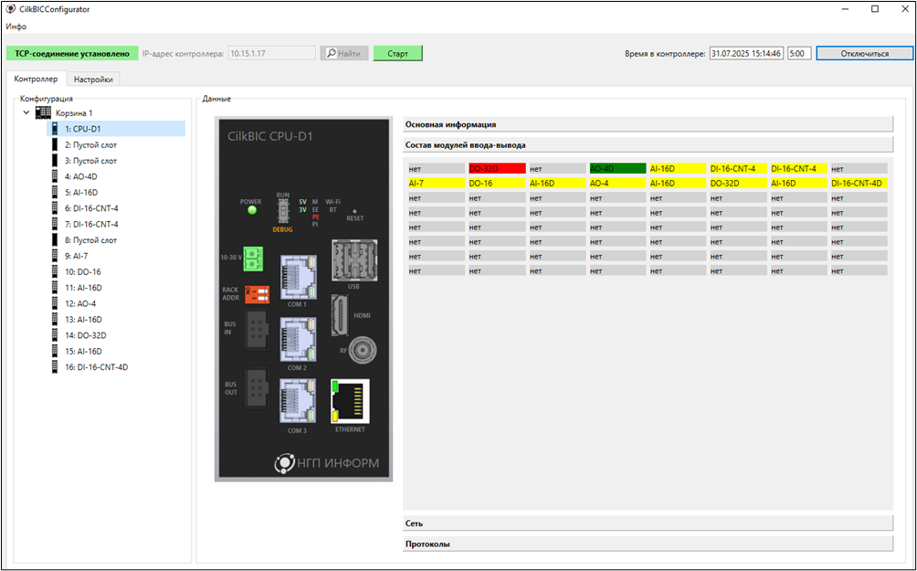This screenshot has height=571, width=917.
Task: Click the RF antenna connector
Action: click(x=362, y=350)
